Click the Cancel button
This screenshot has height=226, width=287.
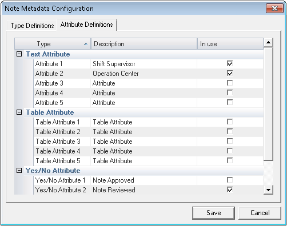pos(260,213)
